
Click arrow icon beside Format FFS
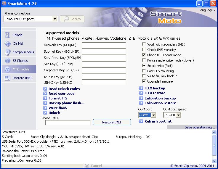tap(45, 98)
